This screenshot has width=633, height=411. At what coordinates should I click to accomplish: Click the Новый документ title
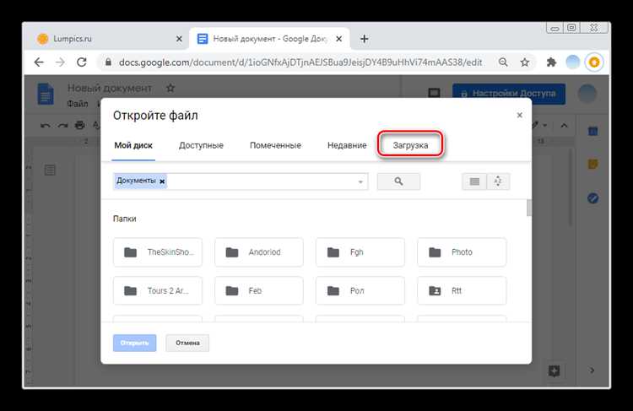point(110,88)
